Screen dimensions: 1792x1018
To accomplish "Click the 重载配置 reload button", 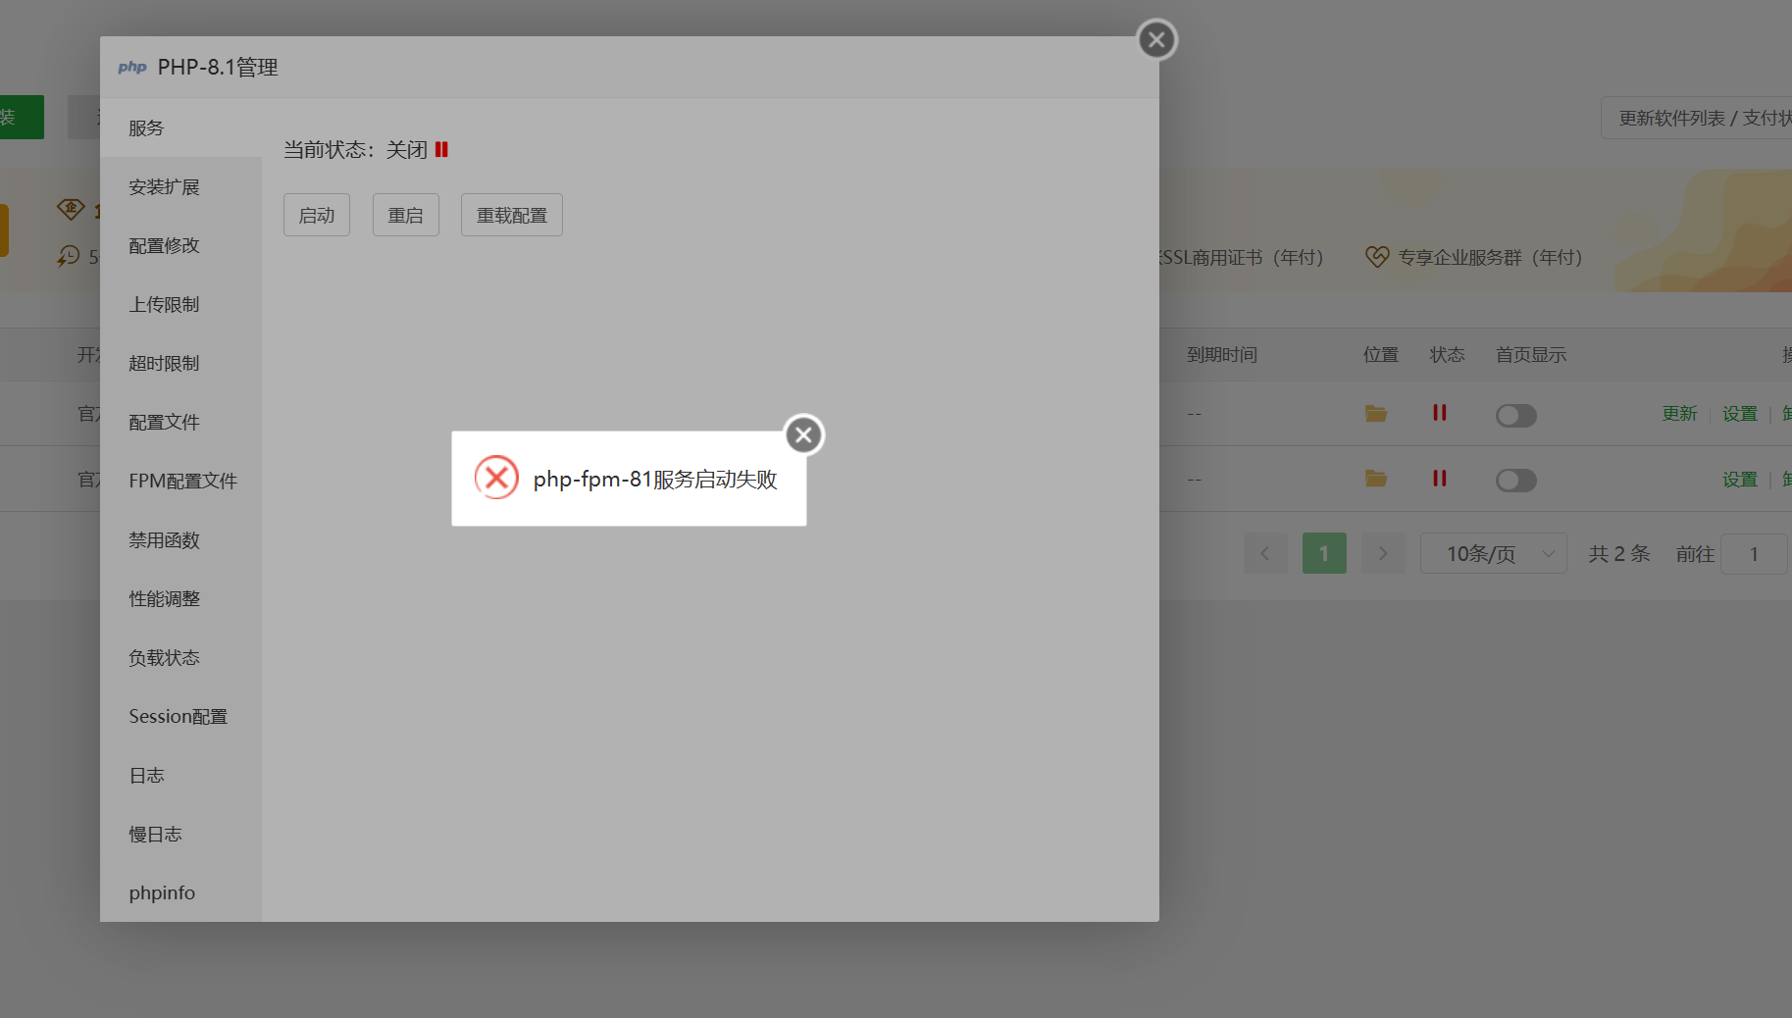I will click(x=512, y=215).
